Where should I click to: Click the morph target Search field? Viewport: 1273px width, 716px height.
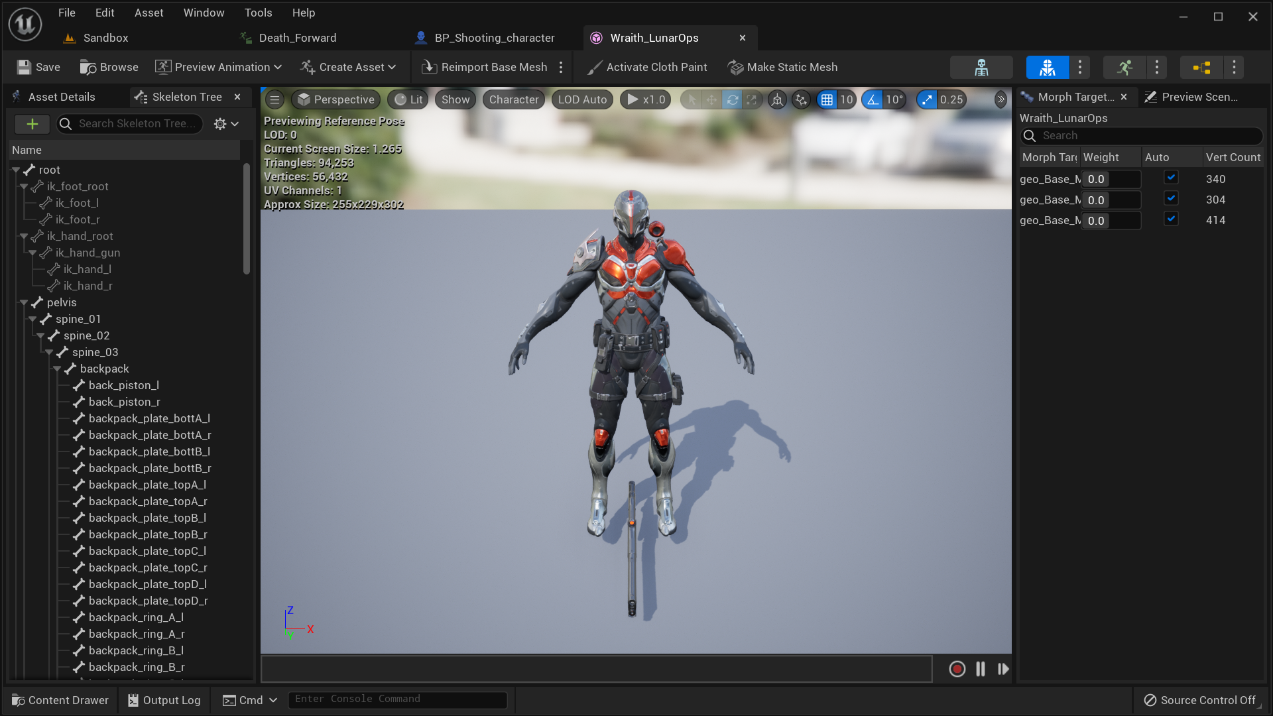(x=1141, y=135)
